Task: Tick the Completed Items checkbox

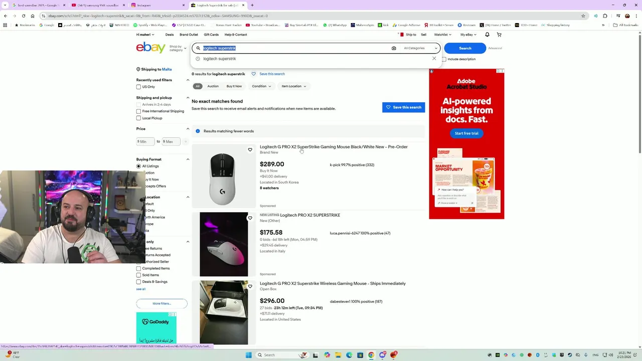Action: (138, 268)
